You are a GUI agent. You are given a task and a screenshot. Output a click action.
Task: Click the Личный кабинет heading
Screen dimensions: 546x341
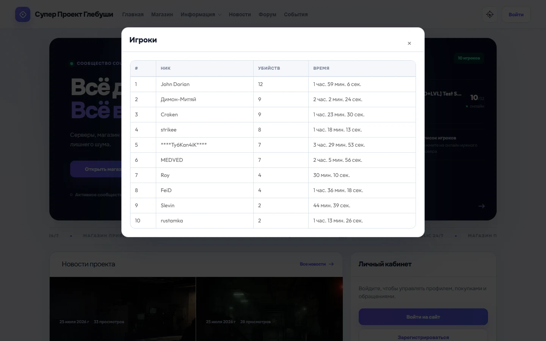pos(385,264)
